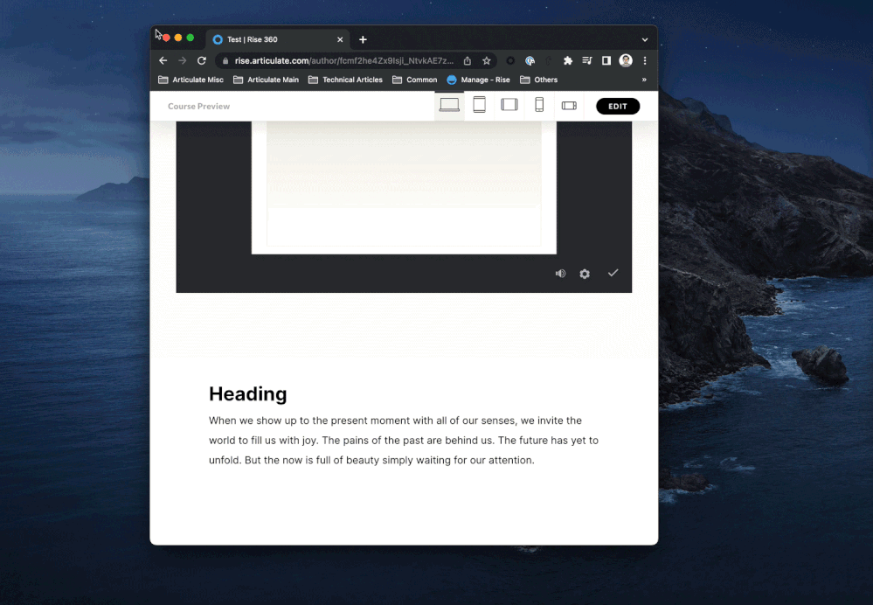This screenshot has width=873, height=605.
Task: Click the EDIT button
Action: click(x=618, y=106)
